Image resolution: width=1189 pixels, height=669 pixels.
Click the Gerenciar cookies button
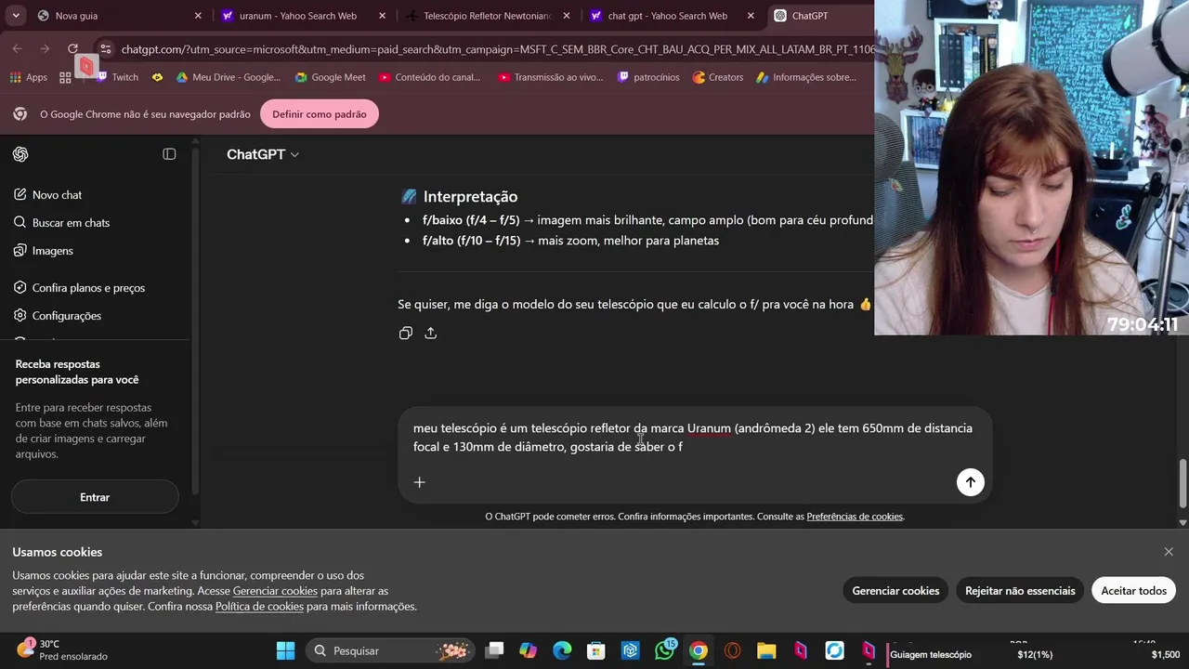click(895, 591)
